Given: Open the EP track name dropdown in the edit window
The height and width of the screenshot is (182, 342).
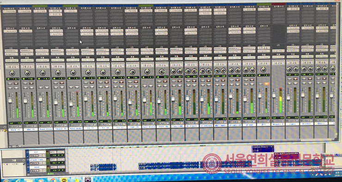Looking at the screenshot, I should (37, 152).
